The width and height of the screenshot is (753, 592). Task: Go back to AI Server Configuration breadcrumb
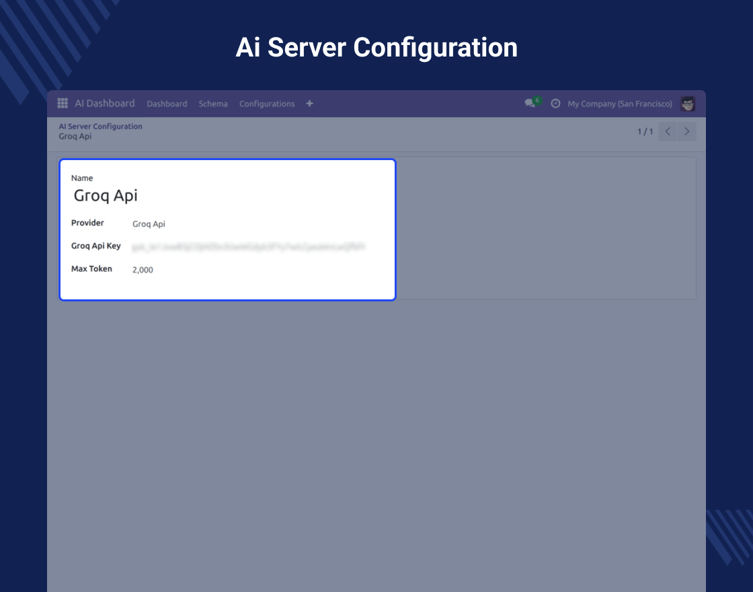100,126
